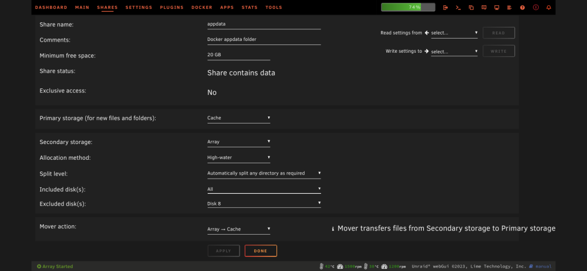Click the fan gauge icon beside 1500rpm
The width and height of the screenshot is (587, 271).
point(340,266)
